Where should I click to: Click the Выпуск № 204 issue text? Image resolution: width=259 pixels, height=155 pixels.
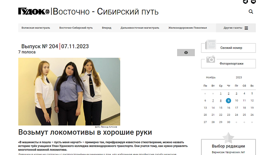(x=40, y=46)
